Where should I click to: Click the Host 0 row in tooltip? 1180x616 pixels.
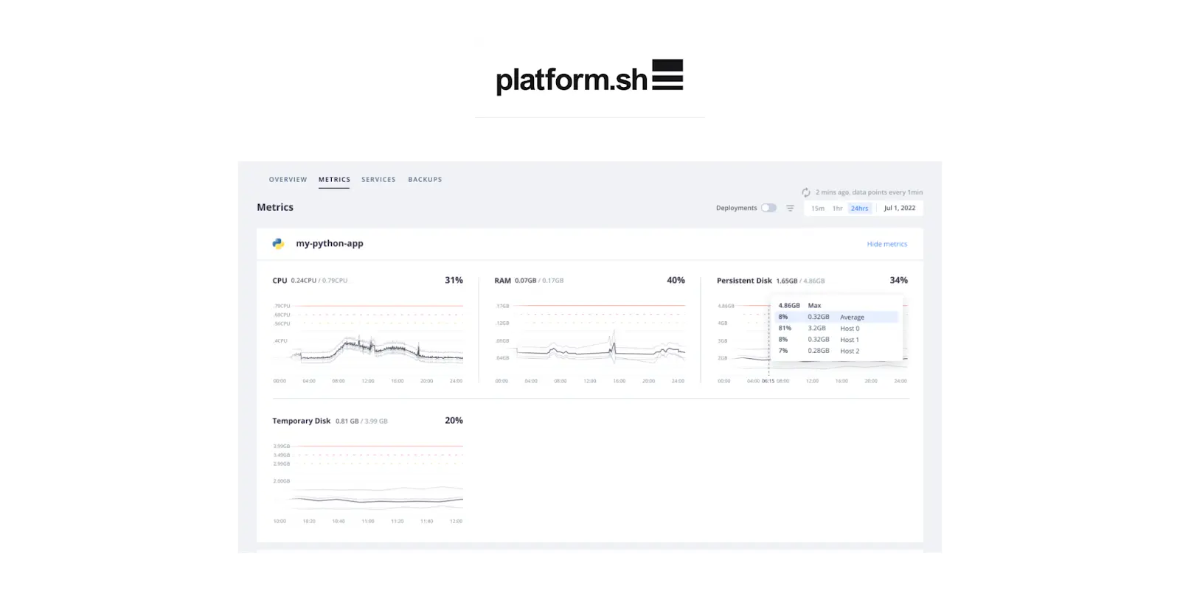(x=837, y=329)
